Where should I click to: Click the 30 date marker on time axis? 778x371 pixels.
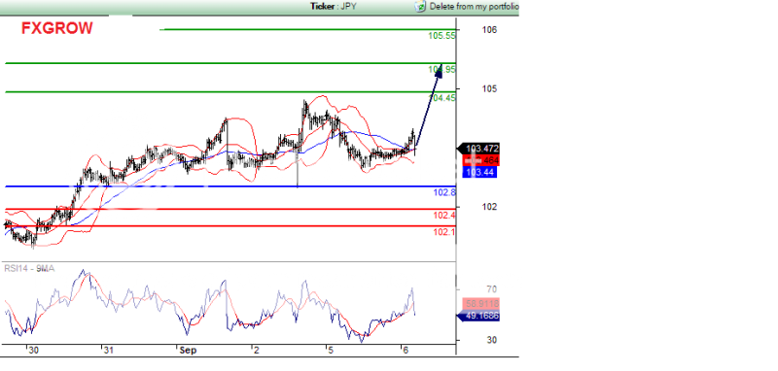[33, 351]
